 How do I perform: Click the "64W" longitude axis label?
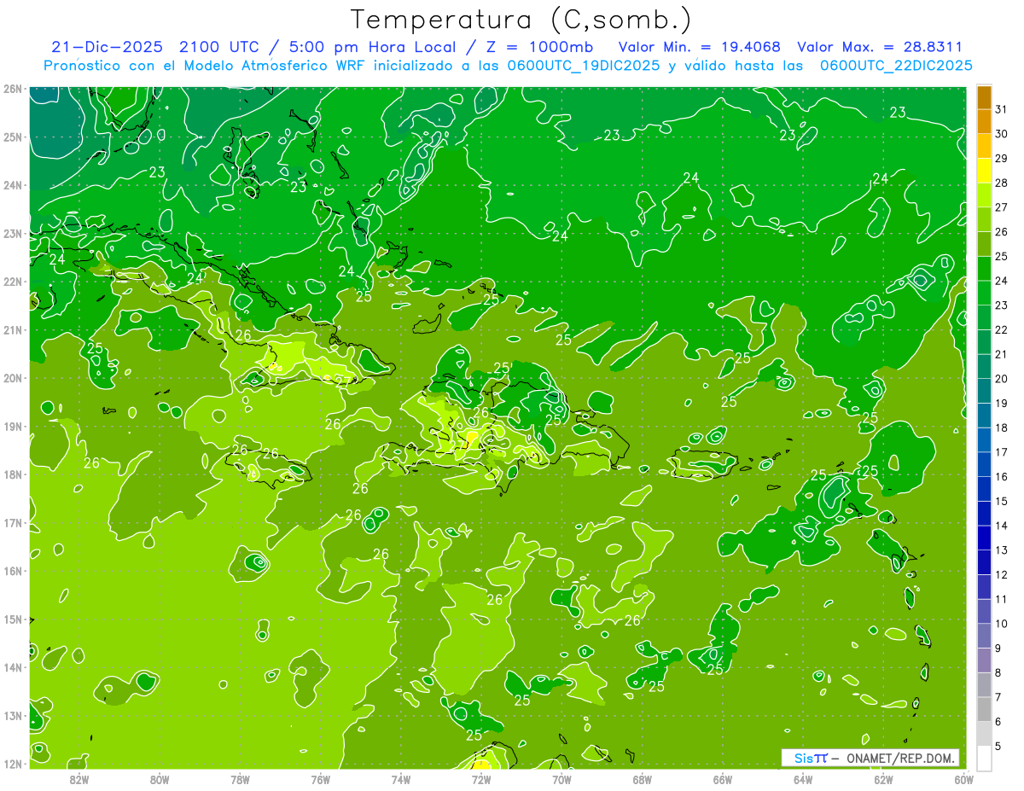(803, 779)
